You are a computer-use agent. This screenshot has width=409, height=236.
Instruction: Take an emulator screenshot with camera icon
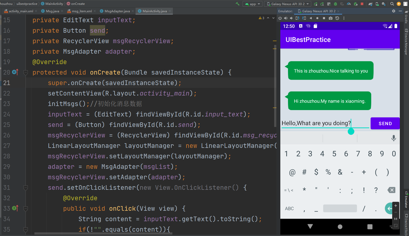tap(331, 18)
